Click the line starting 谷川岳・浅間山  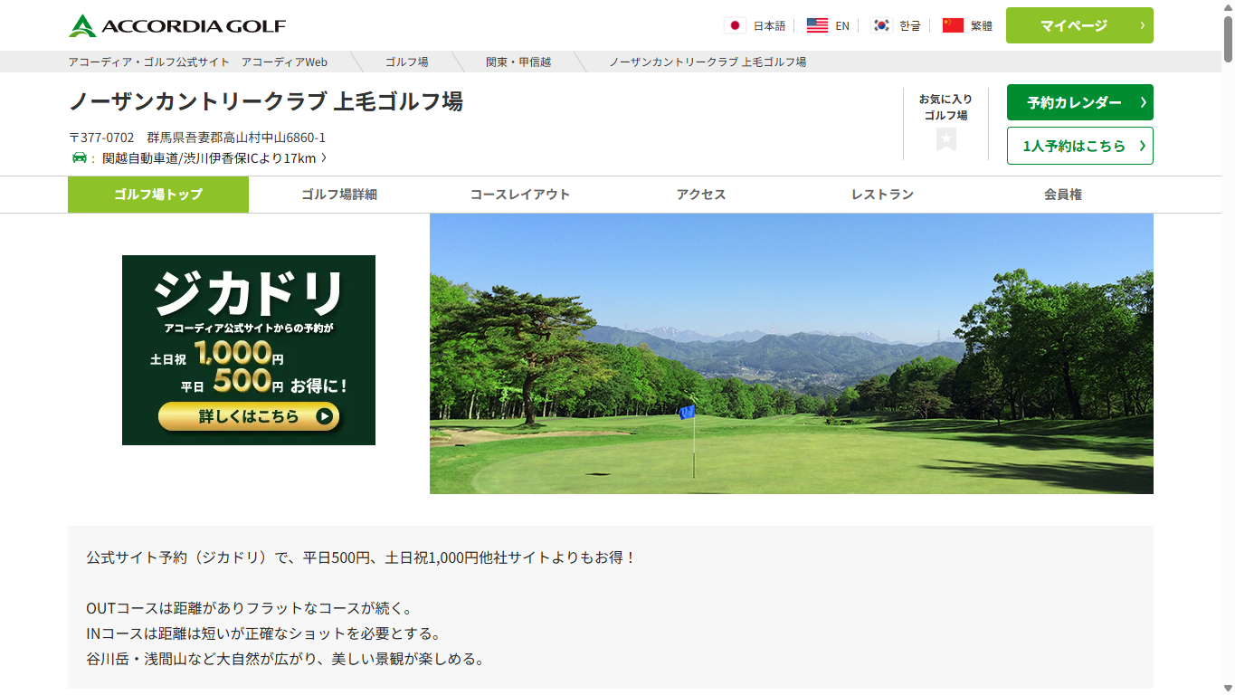coord(286,659)
